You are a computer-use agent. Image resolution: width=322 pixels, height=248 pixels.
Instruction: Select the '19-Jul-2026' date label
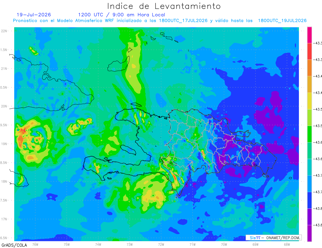click(x=34, y=15)
